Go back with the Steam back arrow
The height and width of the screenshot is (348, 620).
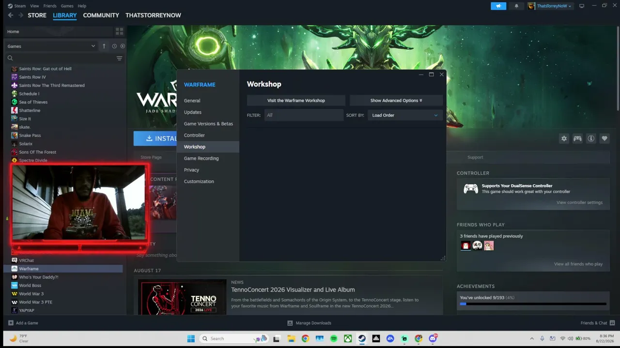(x=11, y=15)
